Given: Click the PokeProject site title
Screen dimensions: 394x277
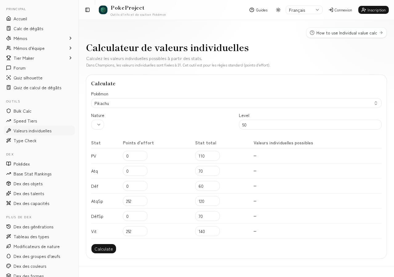Looking at the screenshot, I should [127, 8].
